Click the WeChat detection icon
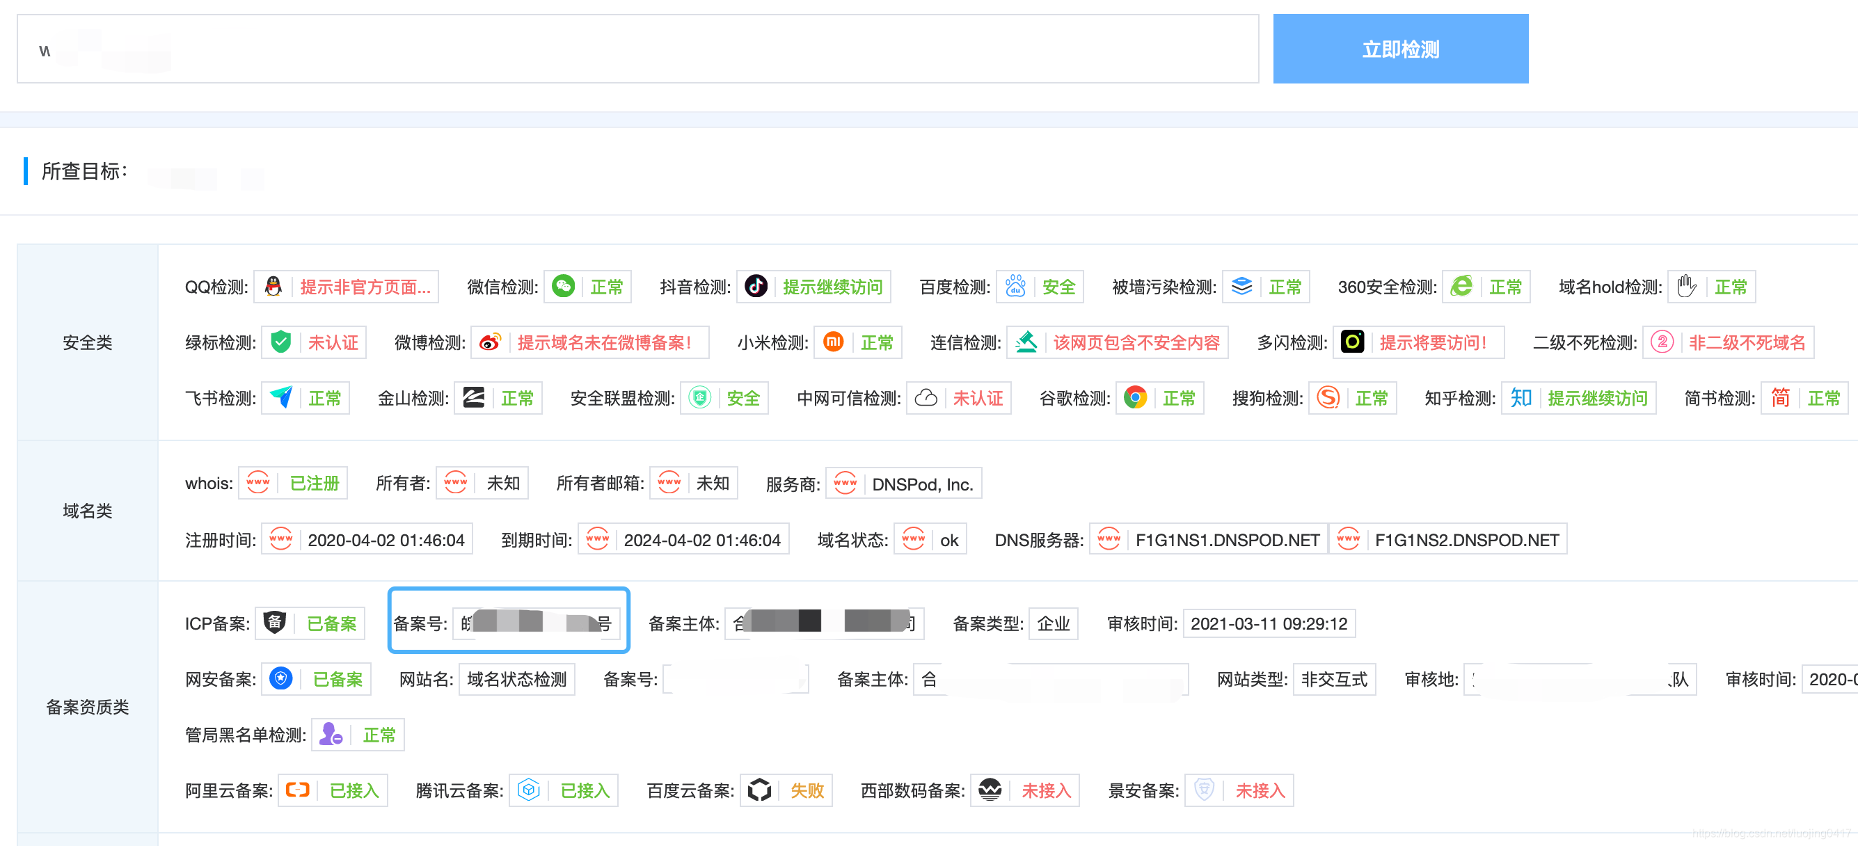1858x846 pixels. click(x=563, y=287)
